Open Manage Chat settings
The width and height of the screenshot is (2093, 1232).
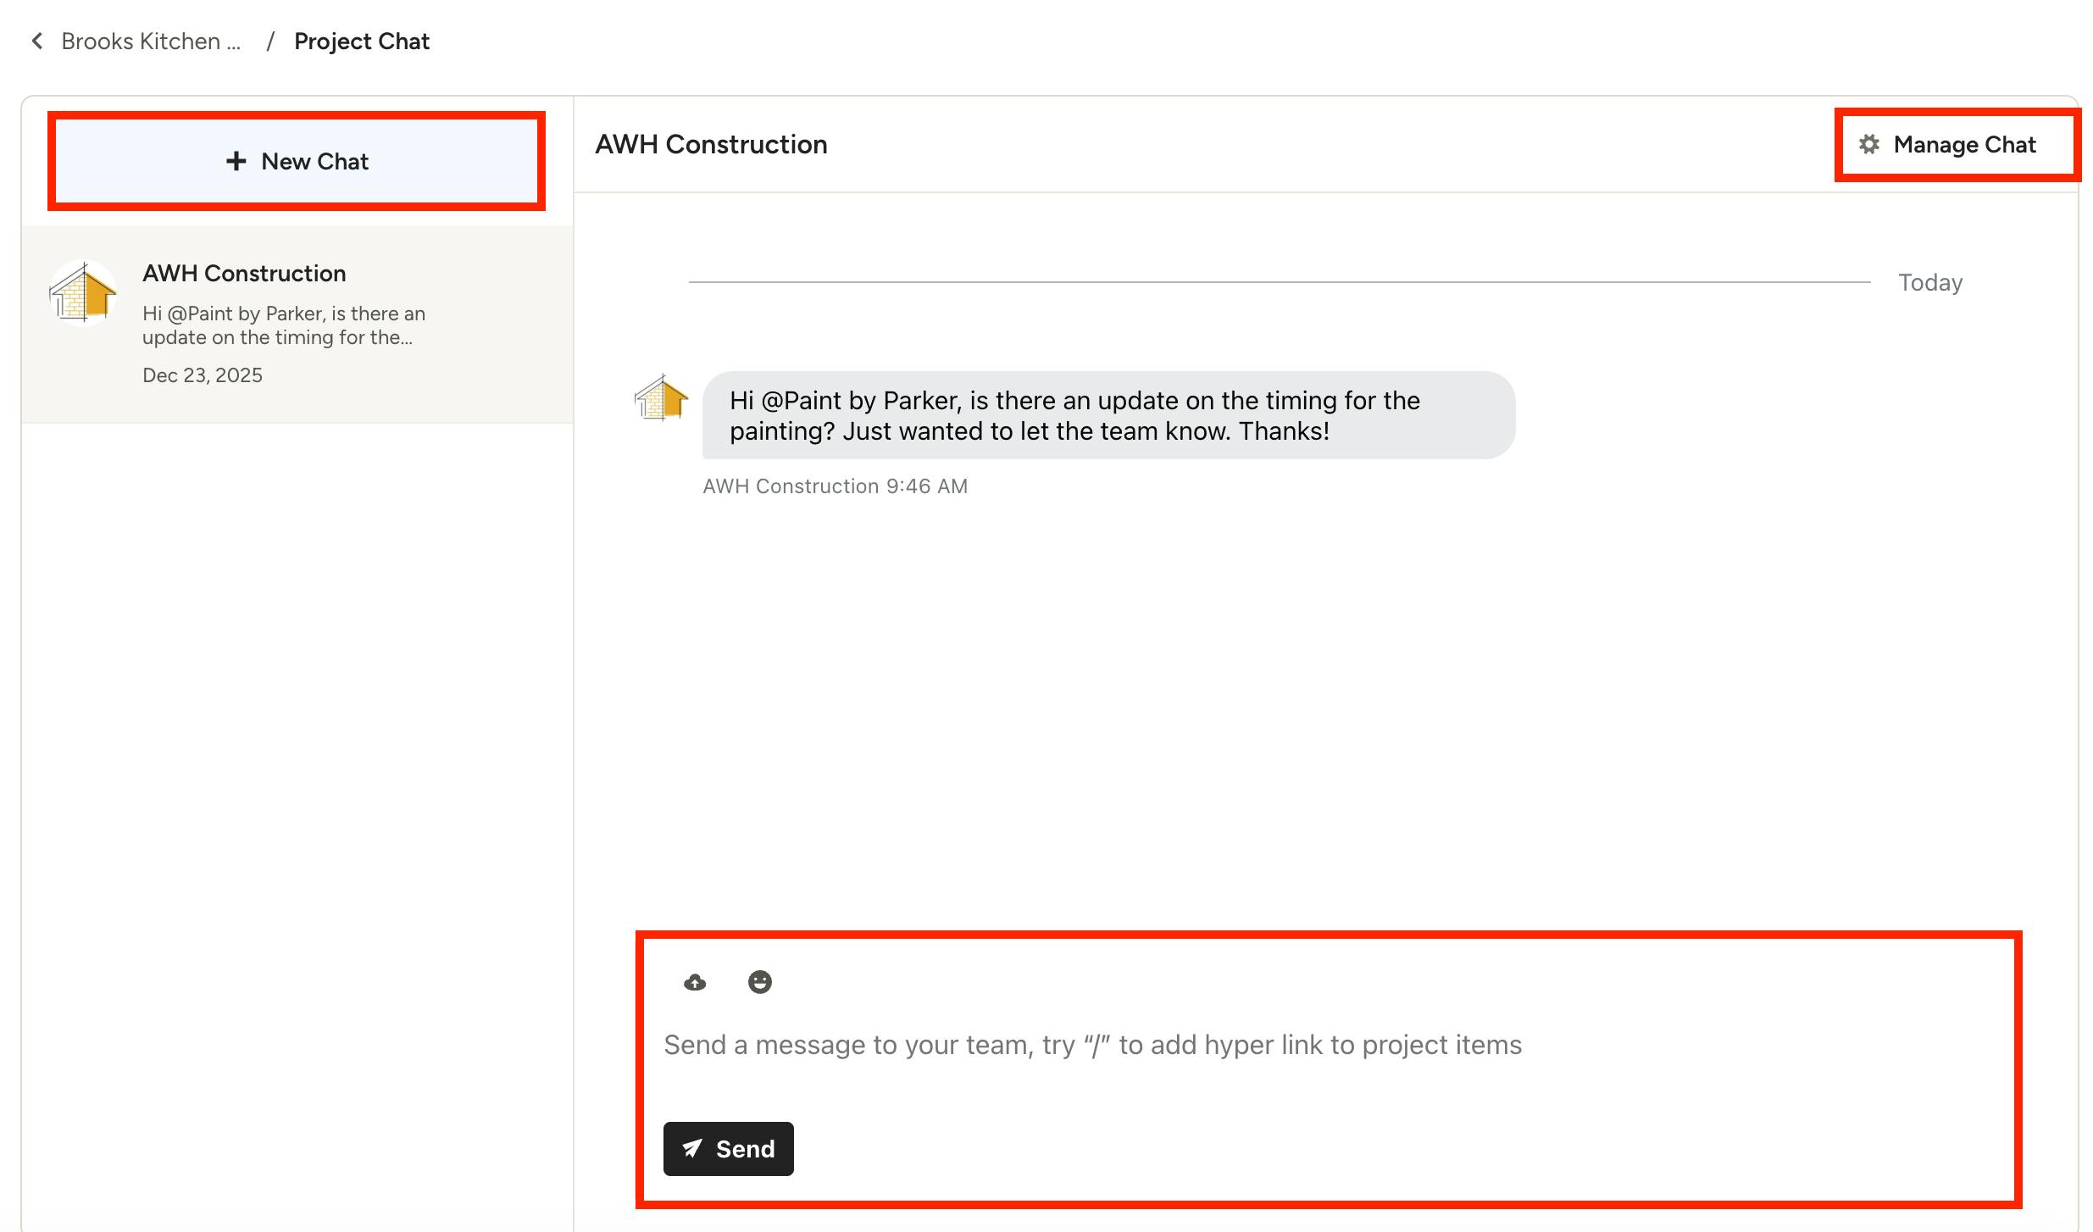(x=1963, y=145)
